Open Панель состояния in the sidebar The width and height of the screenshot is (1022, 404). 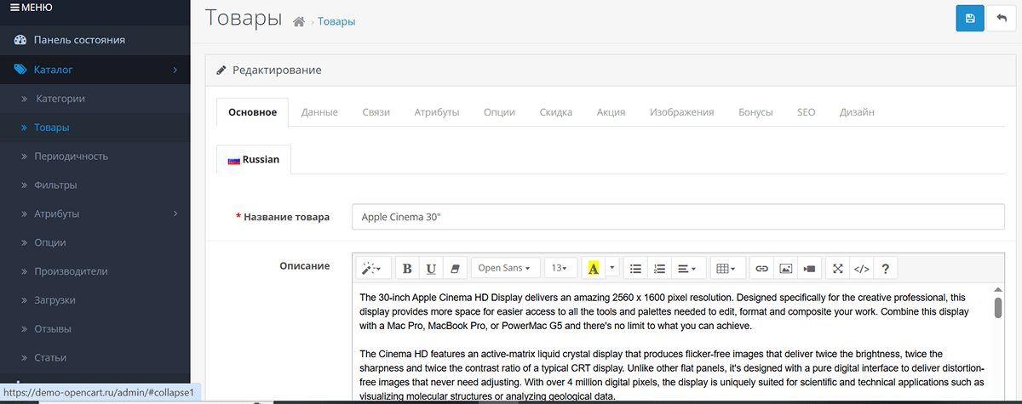(x=95, y=40)
